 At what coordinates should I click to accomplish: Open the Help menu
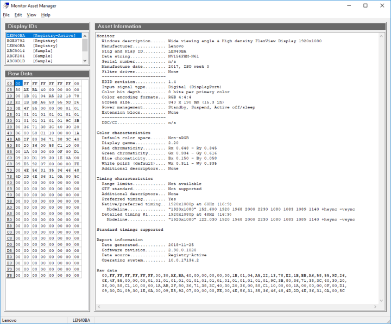pos(46,15)
